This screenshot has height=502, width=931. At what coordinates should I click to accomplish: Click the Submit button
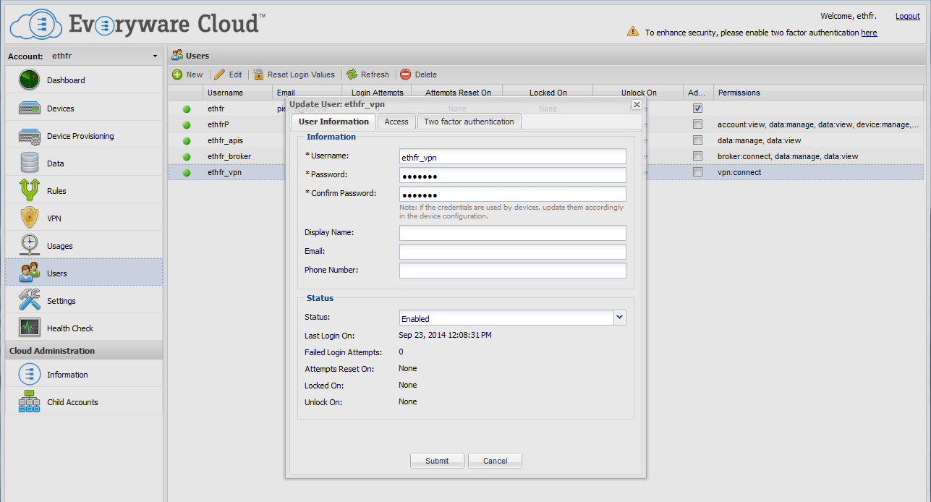click(x=437, y=461)
